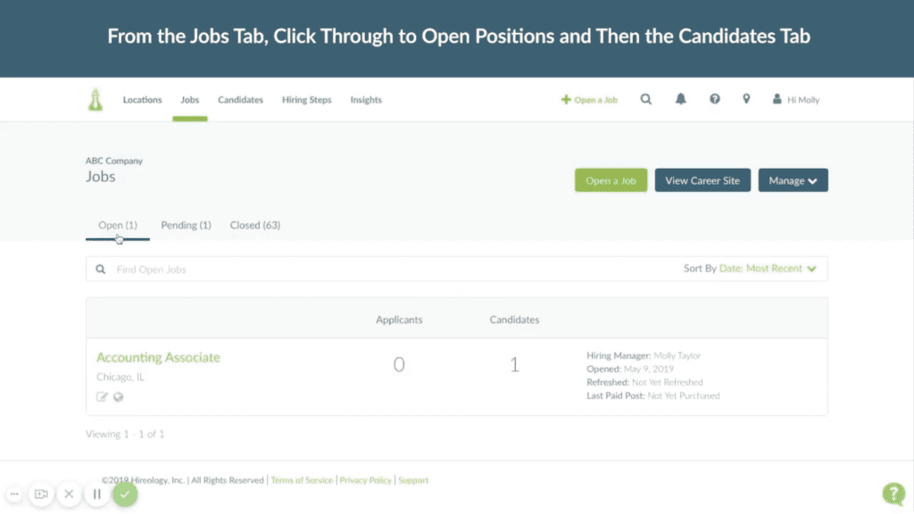Open the notifications bell

[x=681, y=100]
